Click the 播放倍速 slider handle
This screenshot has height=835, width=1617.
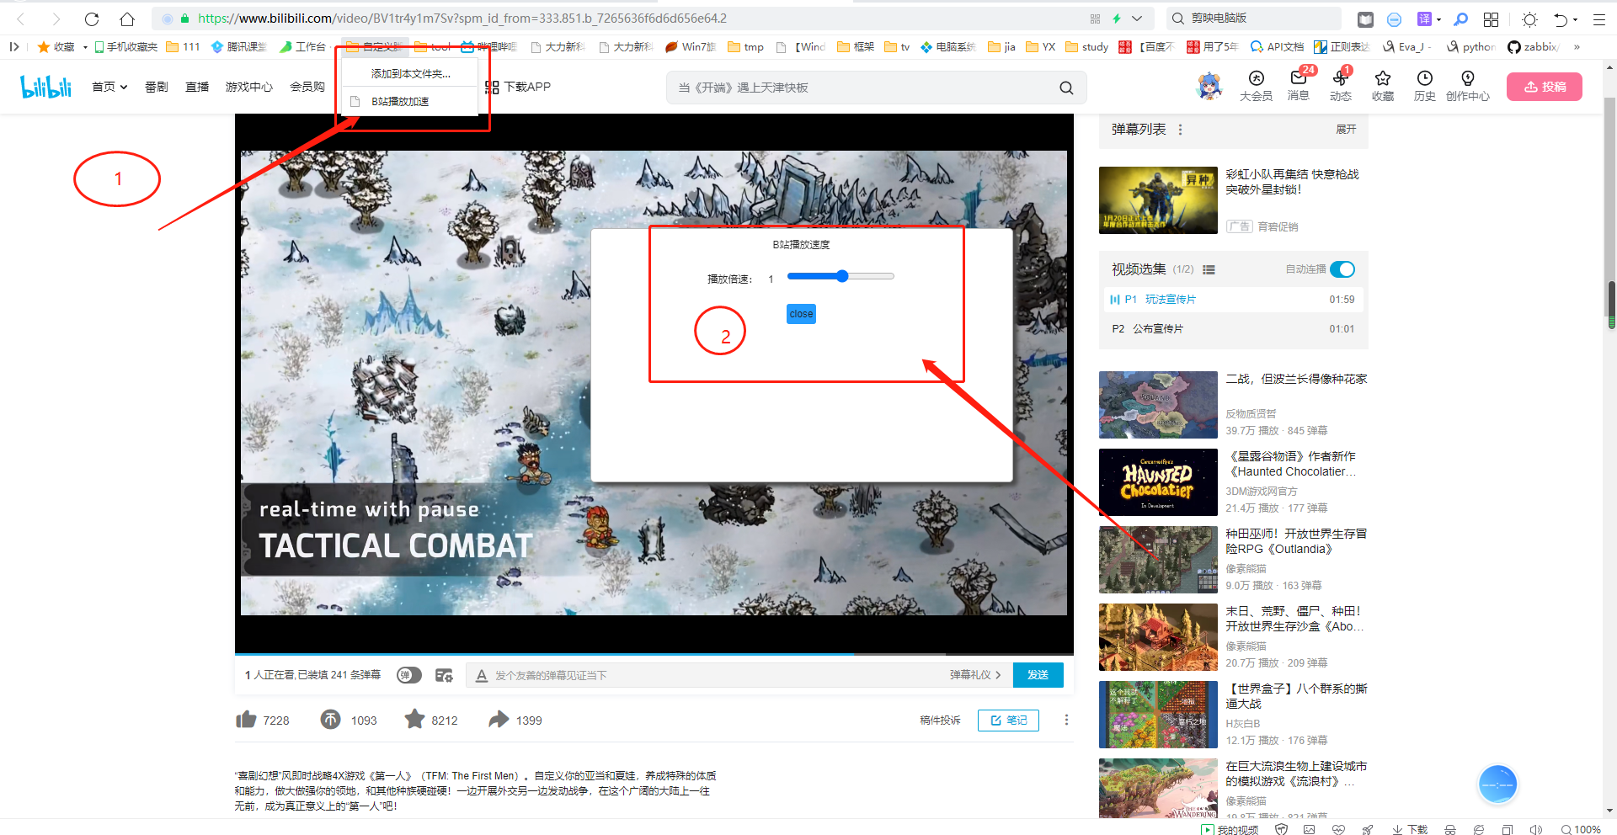pos(842,276)
